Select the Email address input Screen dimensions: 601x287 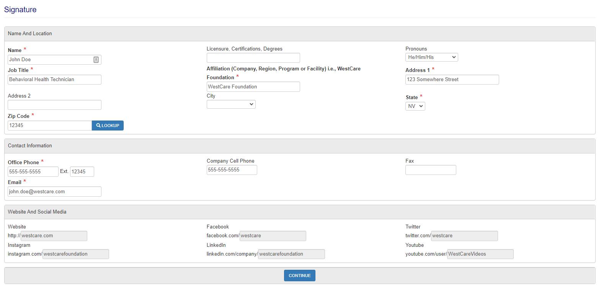pyautogui.click(x=54, y=192)
